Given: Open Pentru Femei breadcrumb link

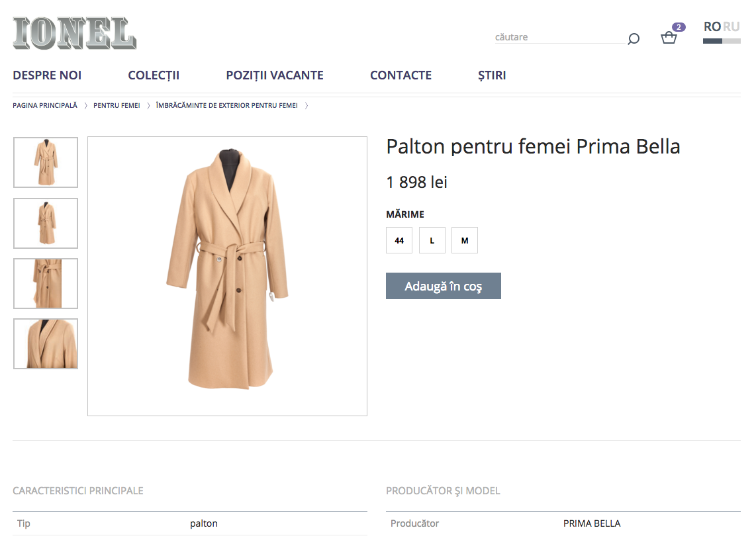Looking at the screenshot, I should (117, 105).
